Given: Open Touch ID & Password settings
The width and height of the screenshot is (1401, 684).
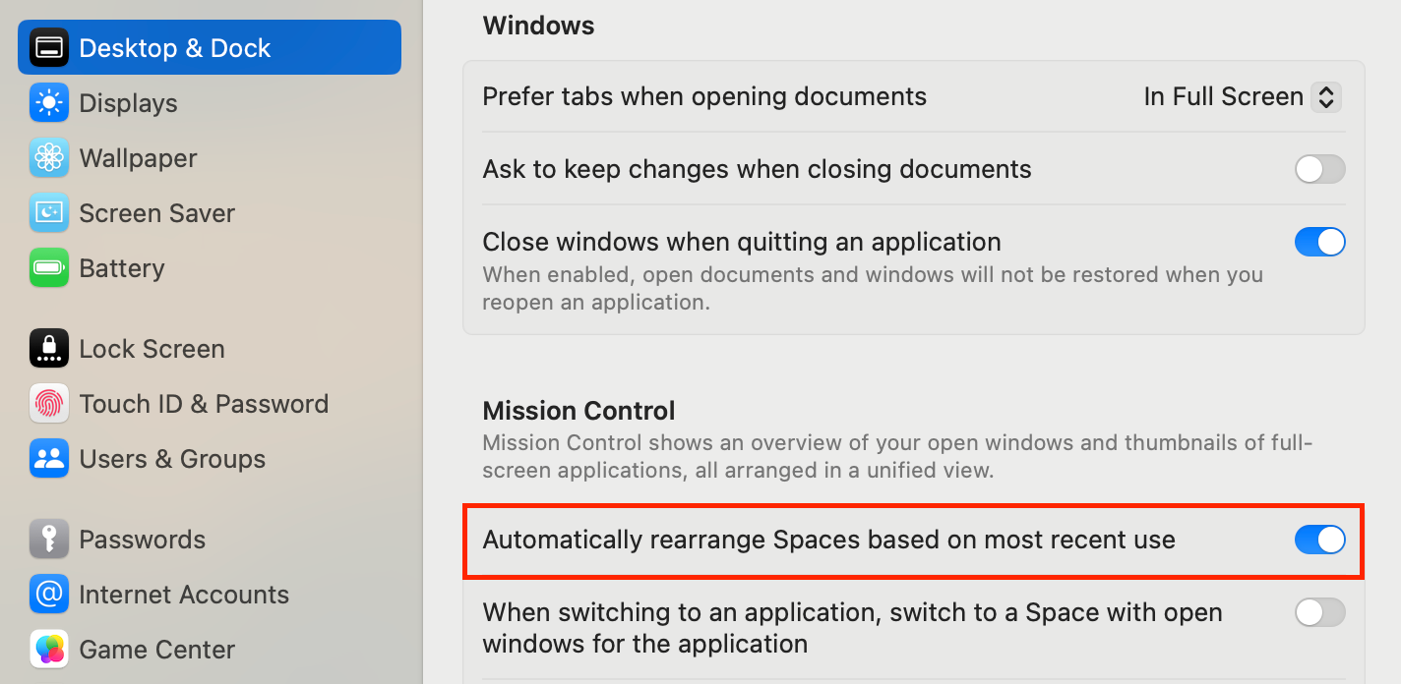Looking at the screenshot, I should click(x=210, y=403).
